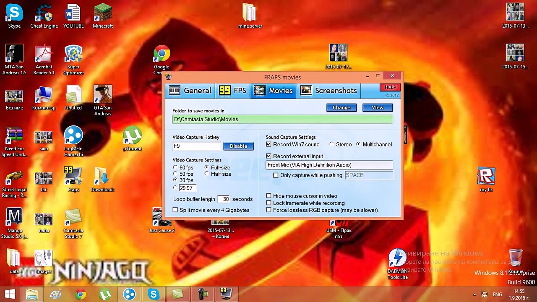Open the Skype desktop icon
Viewport: 537px width, 302px height.
point(14,16)
